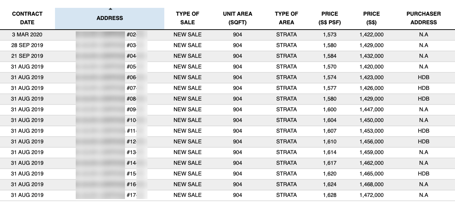
Task: Click the 1,472,000 price cell
Action: point(371,195)
